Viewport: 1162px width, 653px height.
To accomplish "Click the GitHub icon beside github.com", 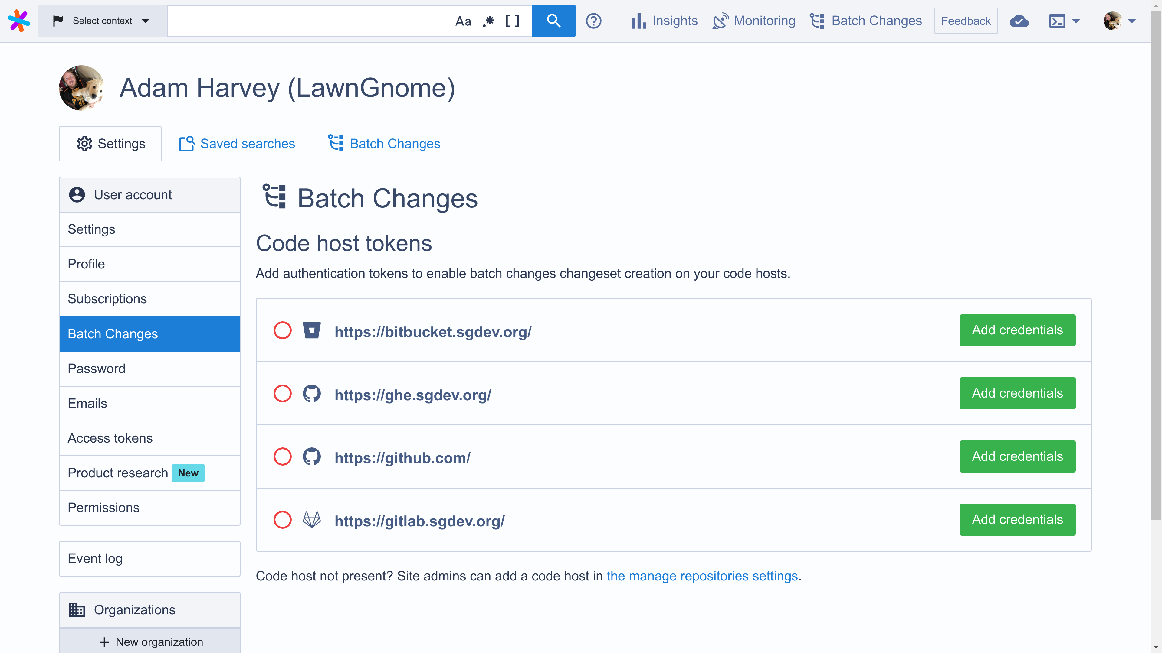I will [311, 456].
